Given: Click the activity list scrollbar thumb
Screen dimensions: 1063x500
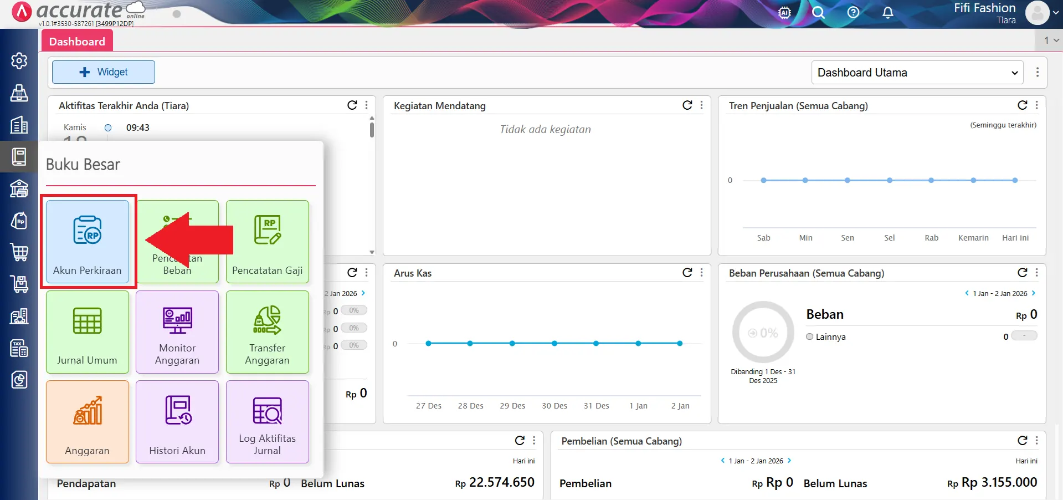Looking at the screenshot, I should [372, 130].
